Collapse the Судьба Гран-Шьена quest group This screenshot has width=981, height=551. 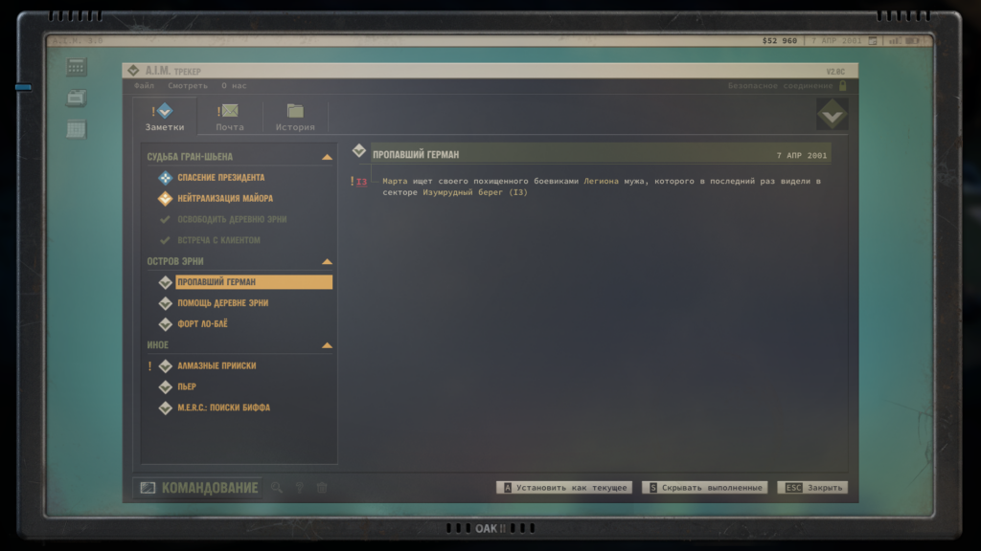[x=327, y=157]
